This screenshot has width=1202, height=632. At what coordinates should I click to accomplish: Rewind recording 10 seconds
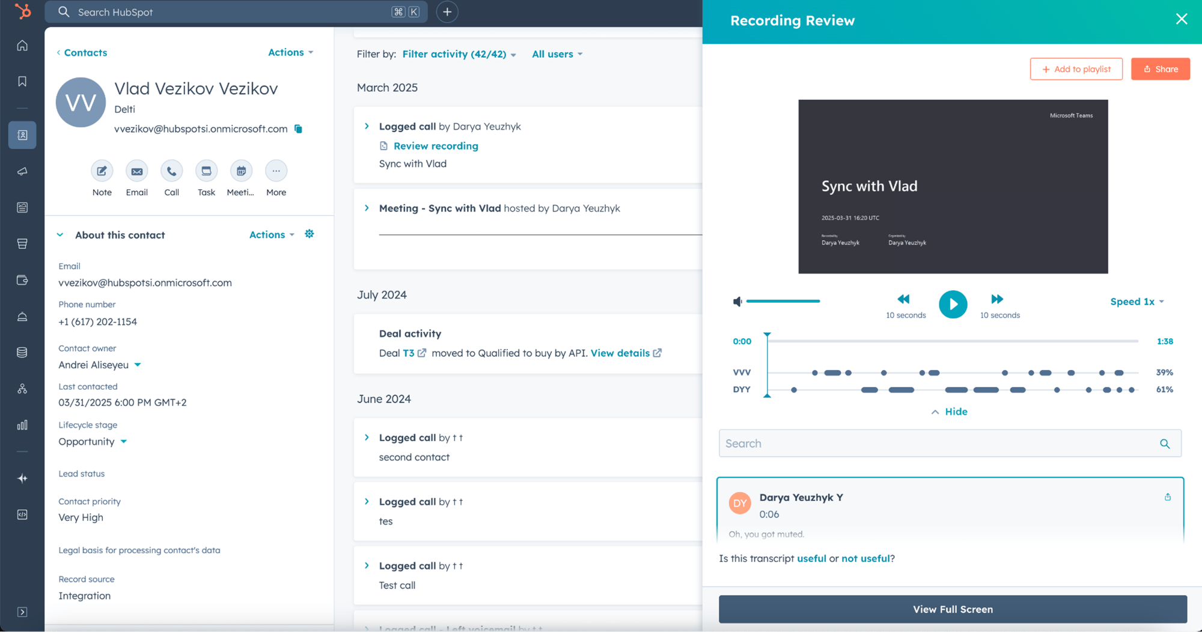pos(903,299)
